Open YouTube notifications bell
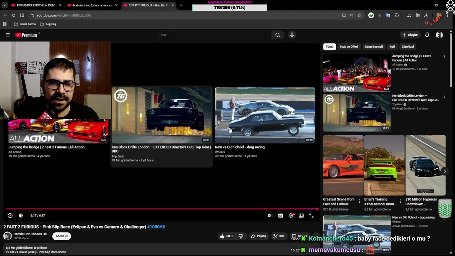The image size is (455, 256). click(x=427, y=35)
